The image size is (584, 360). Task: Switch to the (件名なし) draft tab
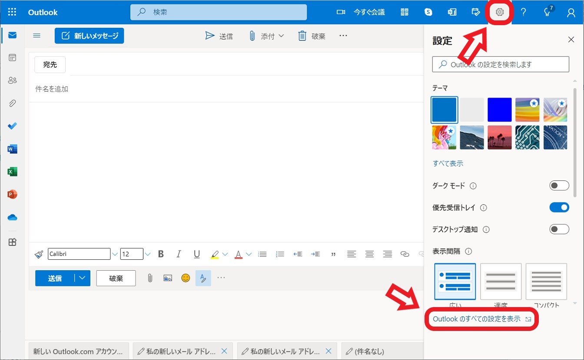click(x=369, y=351)
